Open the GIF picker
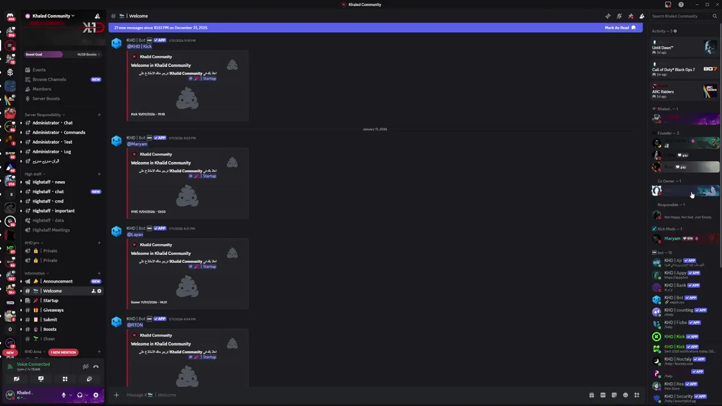 (602, 395)
